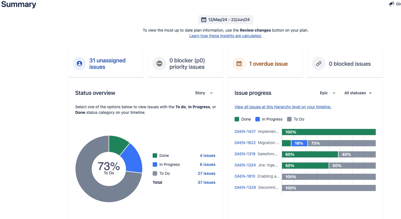Click the calendar icon in the date range selector
The width and height of the screenshot is (401, 219).
pos(203,19)
